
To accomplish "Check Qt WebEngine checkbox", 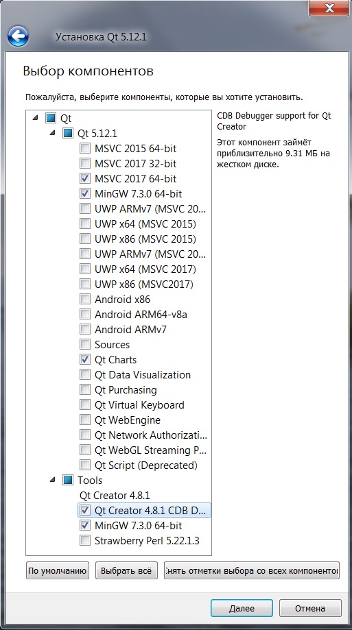I will tap(85, 420).
